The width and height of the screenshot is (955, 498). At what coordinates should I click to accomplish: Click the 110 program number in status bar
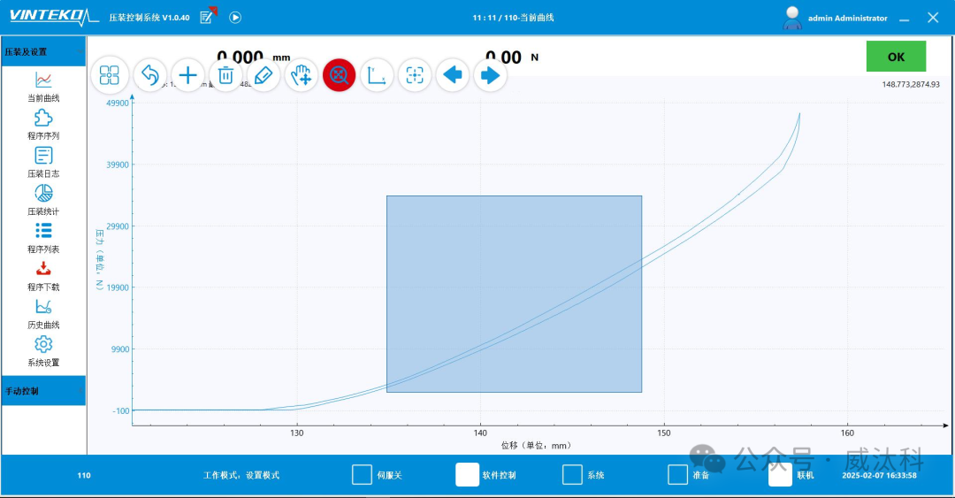tap(84, 475)
